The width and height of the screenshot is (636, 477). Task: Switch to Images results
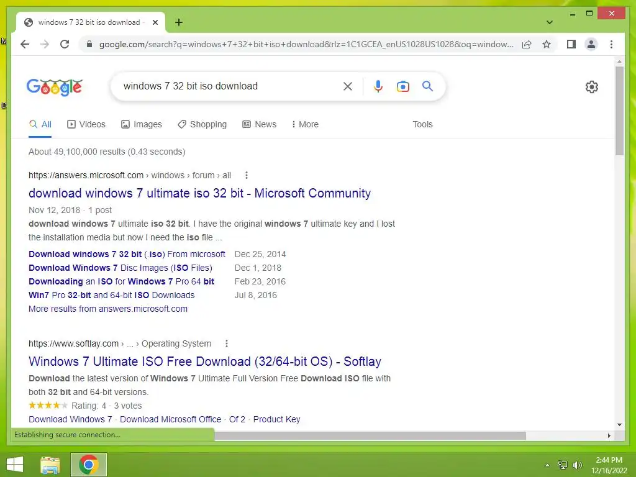[142, 124]
